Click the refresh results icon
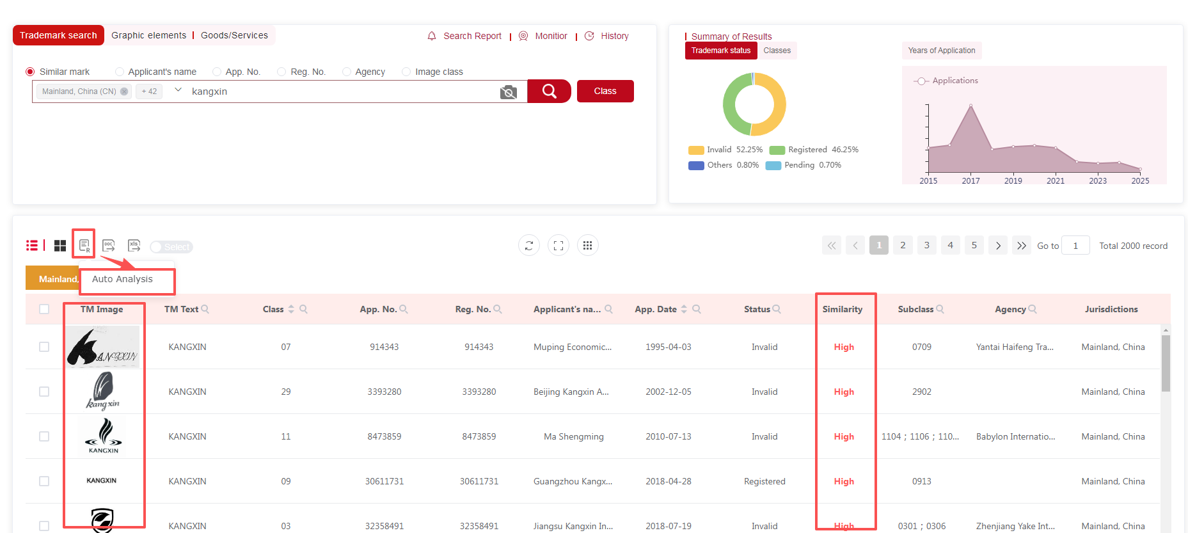This screenshot has width=1188, height=533. [529, 246]
